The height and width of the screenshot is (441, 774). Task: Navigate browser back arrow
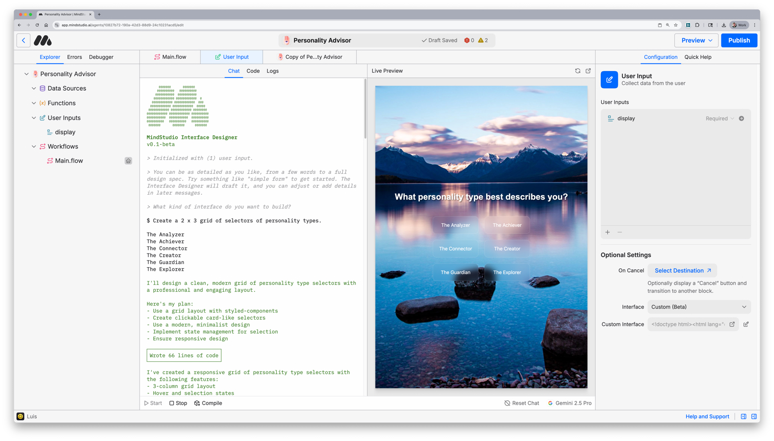[x=20, y=25]
